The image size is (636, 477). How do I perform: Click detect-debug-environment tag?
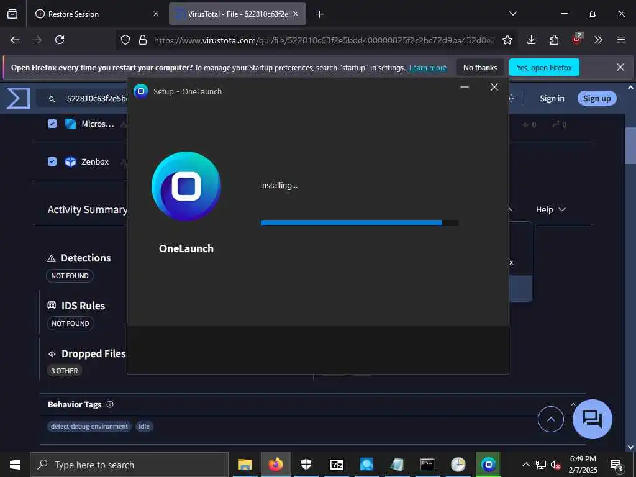click(x=89, y=426)
